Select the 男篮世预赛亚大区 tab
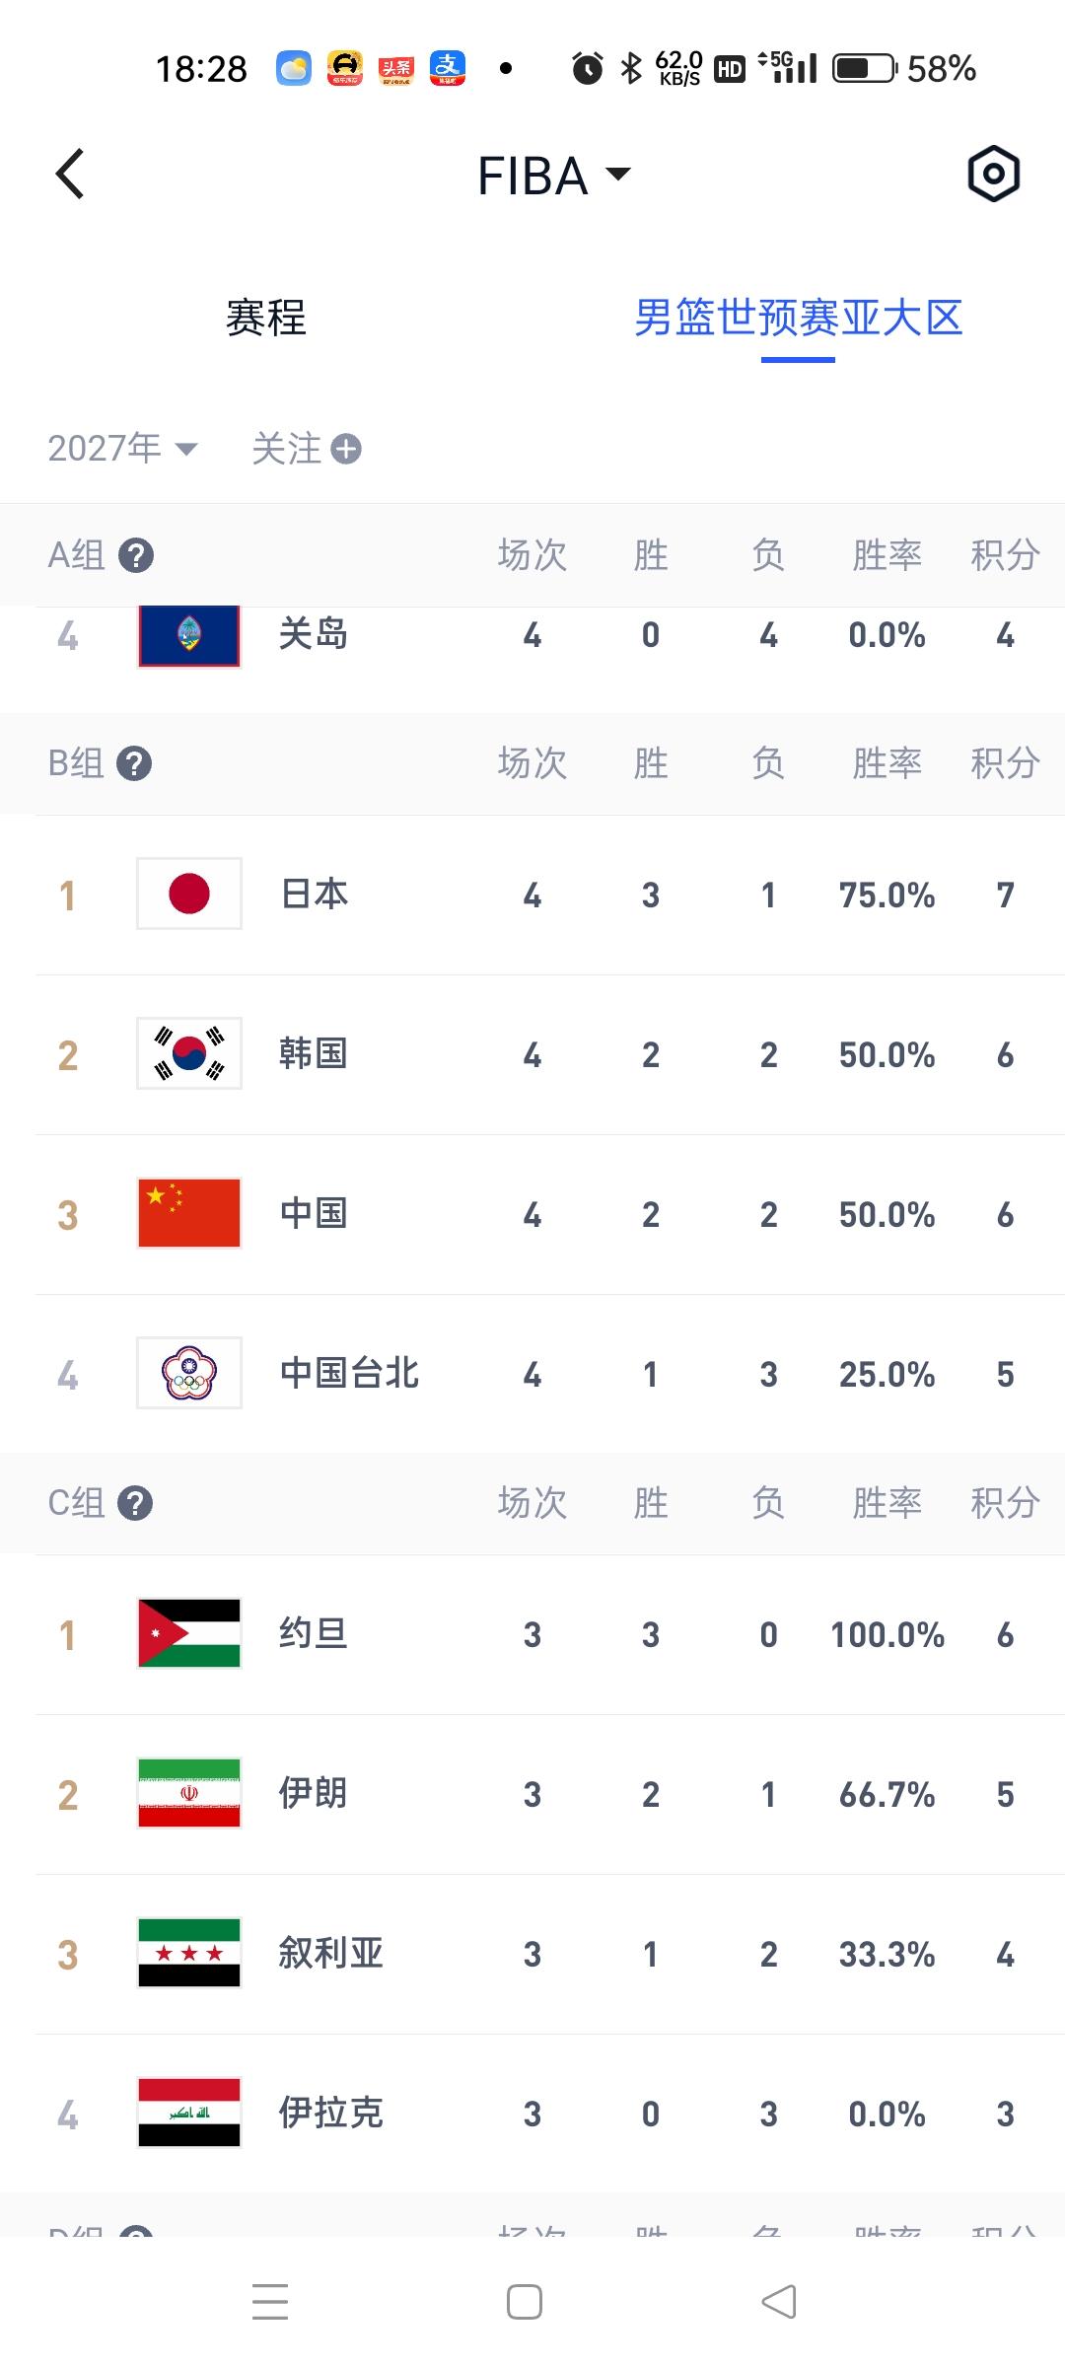 coord(798,318)
